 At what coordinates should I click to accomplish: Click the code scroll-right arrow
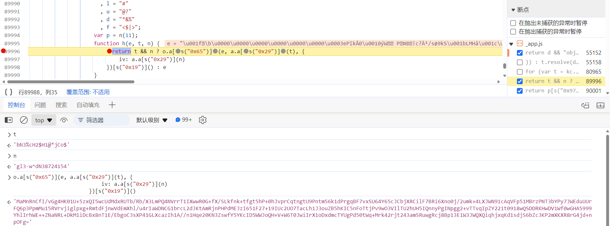tap(498, 82)
